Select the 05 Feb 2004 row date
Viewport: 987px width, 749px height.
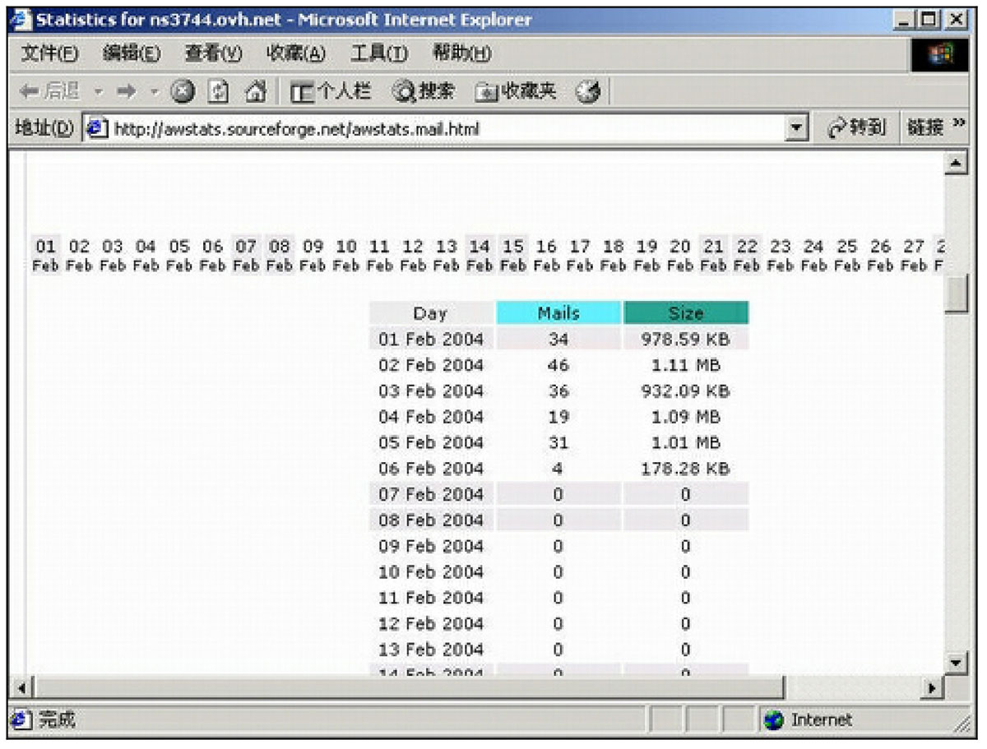(431, 442)
